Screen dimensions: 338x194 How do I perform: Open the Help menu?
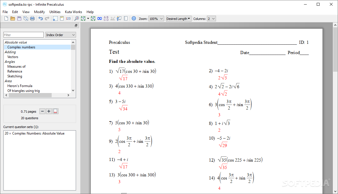pyautogui.click(x=90, y=12)
